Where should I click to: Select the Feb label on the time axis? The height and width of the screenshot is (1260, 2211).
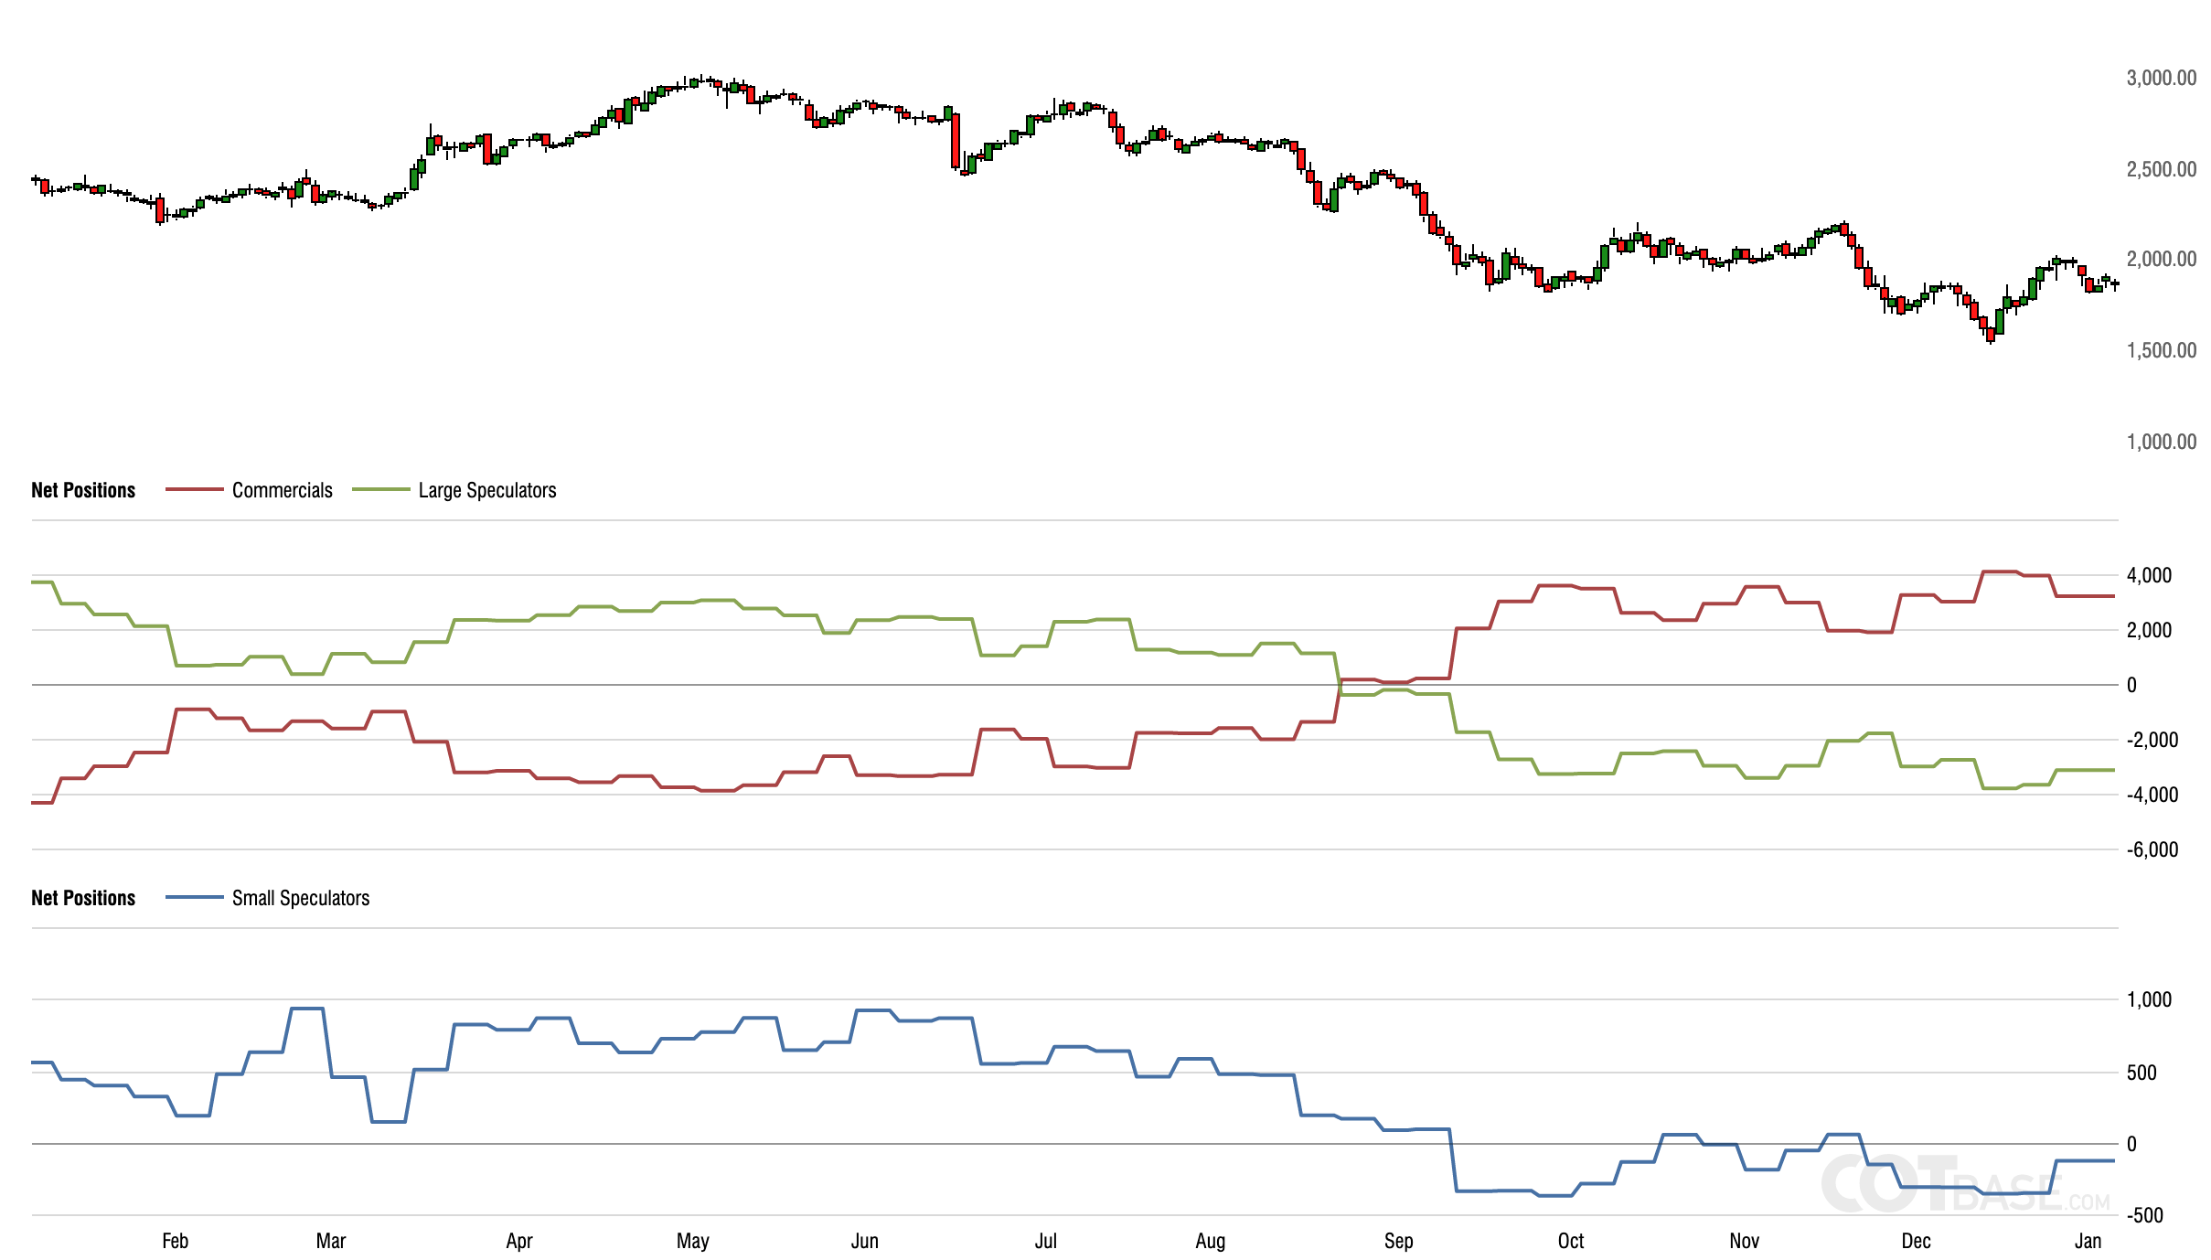(175, 1241)
